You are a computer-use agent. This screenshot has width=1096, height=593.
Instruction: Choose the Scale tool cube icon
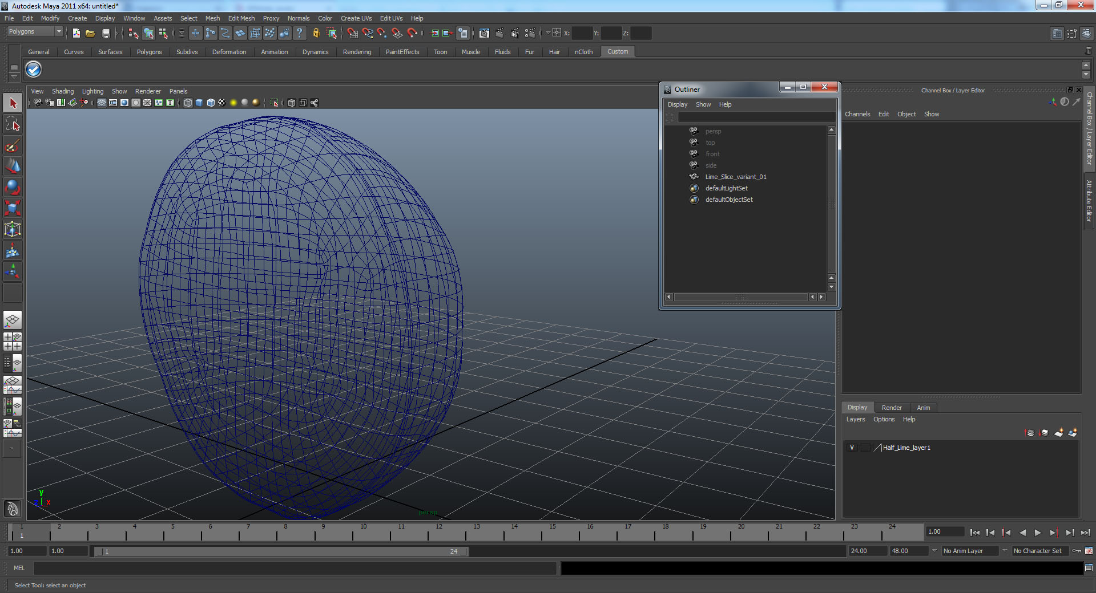[x=13, y=208]
